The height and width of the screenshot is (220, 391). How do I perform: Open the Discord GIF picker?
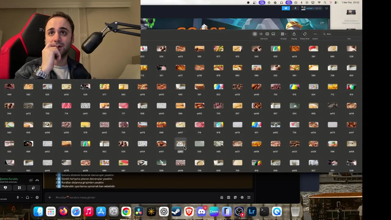click(228, 197)
